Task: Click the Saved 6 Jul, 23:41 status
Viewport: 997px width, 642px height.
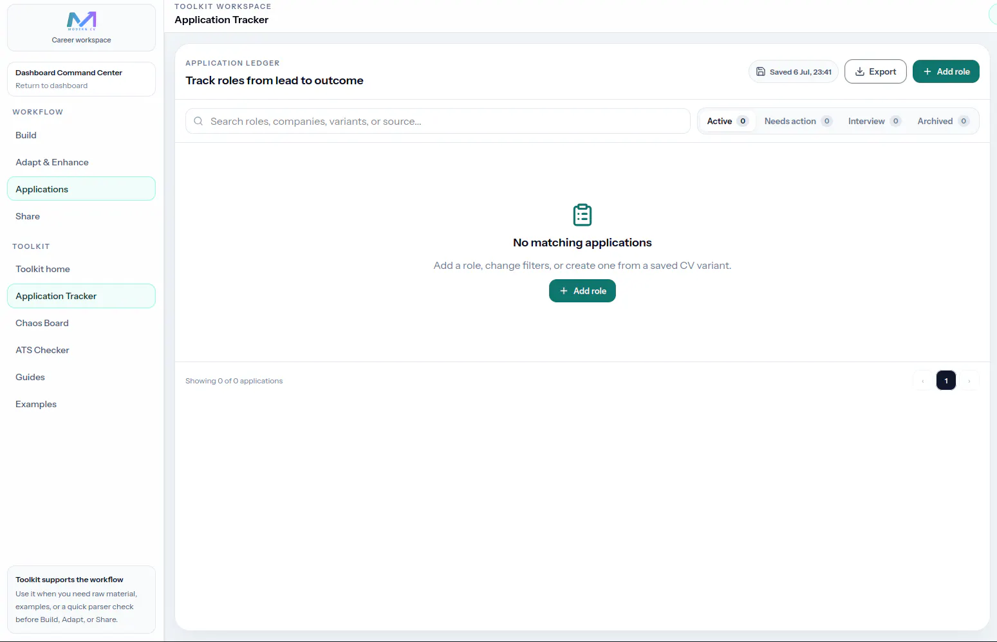Action: pos(793,71)
